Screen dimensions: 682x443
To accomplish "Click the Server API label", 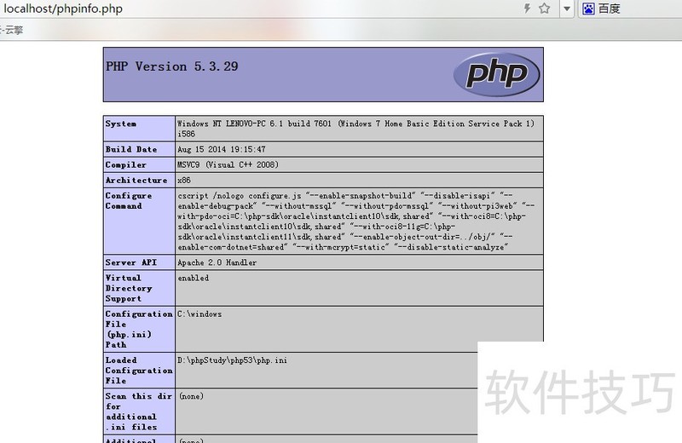I will pyautogui.click(x=131, y=262).
